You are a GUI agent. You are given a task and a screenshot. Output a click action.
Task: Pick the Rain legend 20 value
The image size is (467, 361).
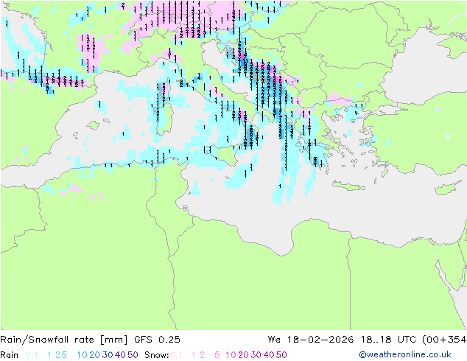94,355
